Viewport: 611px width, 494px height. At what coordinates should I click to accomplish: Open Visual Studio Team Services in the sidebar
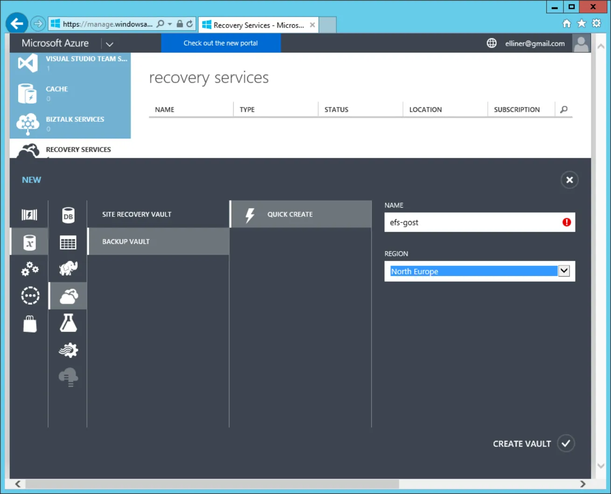pos(70,63)
